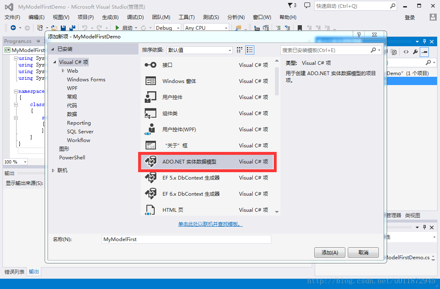Select the HTML 页 template

[207, 210]
